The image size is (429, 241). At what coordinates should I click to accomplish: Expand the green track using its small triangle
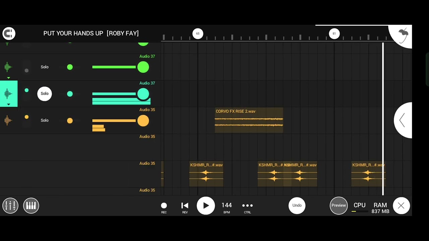8,78
